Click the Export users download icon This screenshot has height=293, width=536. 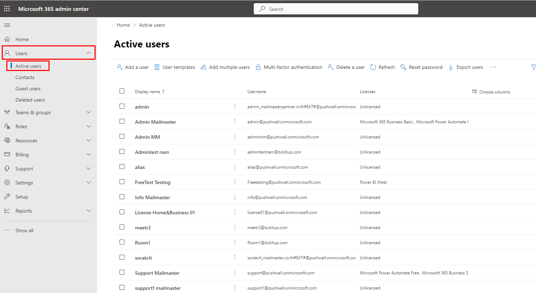pos(451,67)
